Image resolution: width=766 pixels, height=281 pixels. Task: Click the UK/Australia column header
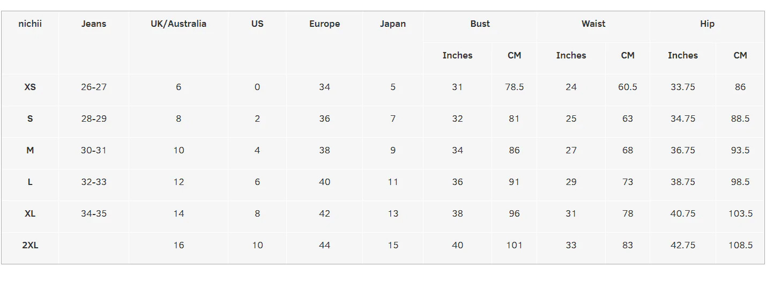179,24
